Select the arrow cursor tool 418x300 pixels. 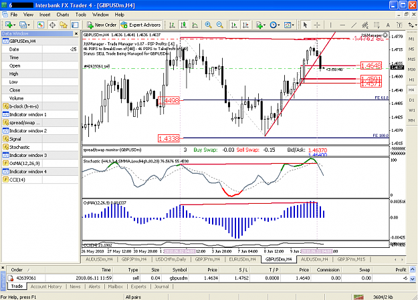coord(305,25)
